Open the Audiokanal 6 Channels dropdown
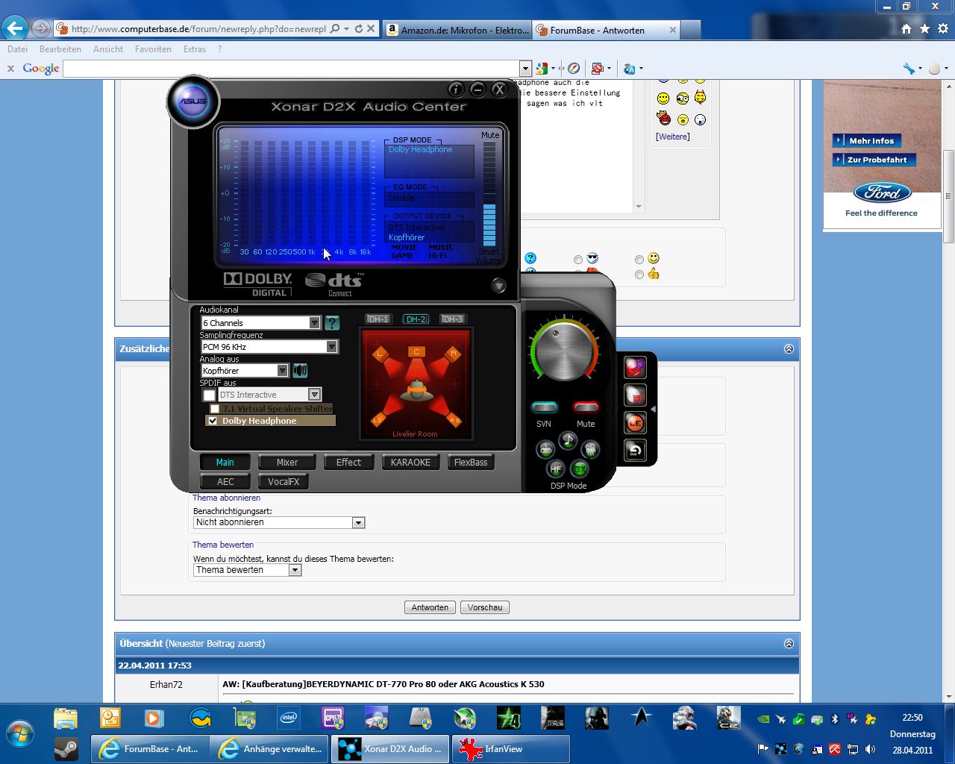 pyautogui.click(x=315, y=323)
